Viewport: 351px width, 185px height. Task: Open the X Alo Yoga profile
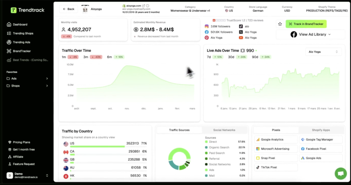(x=248, y=32)
